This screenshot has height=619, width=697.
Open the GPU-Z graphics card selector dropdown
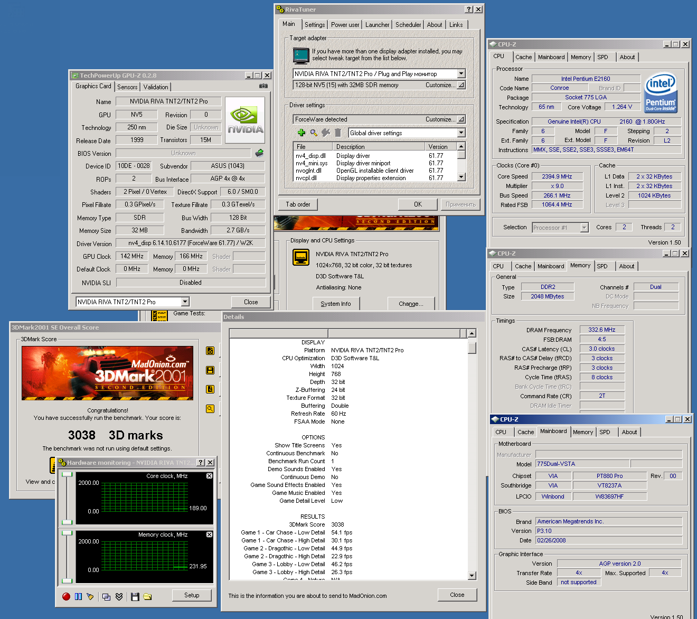185,302
